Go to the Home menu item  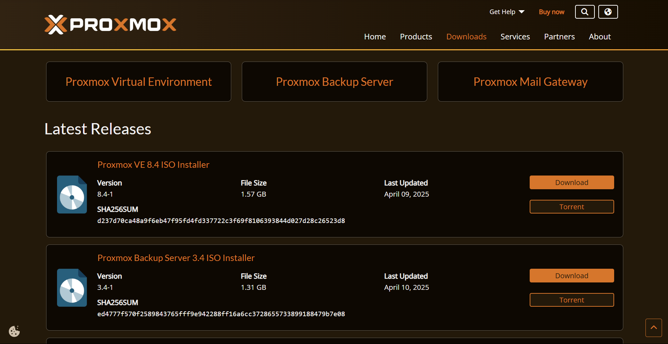pos(375,37)
